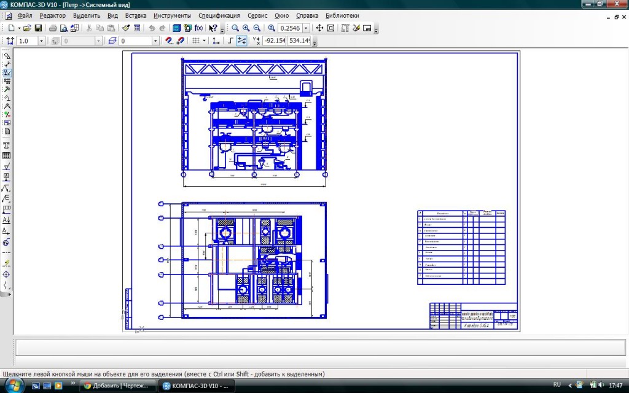Viewport: 629px width, 393px height.
Task: Click the context help arrow-question icon
Action: tap(213, 28)
